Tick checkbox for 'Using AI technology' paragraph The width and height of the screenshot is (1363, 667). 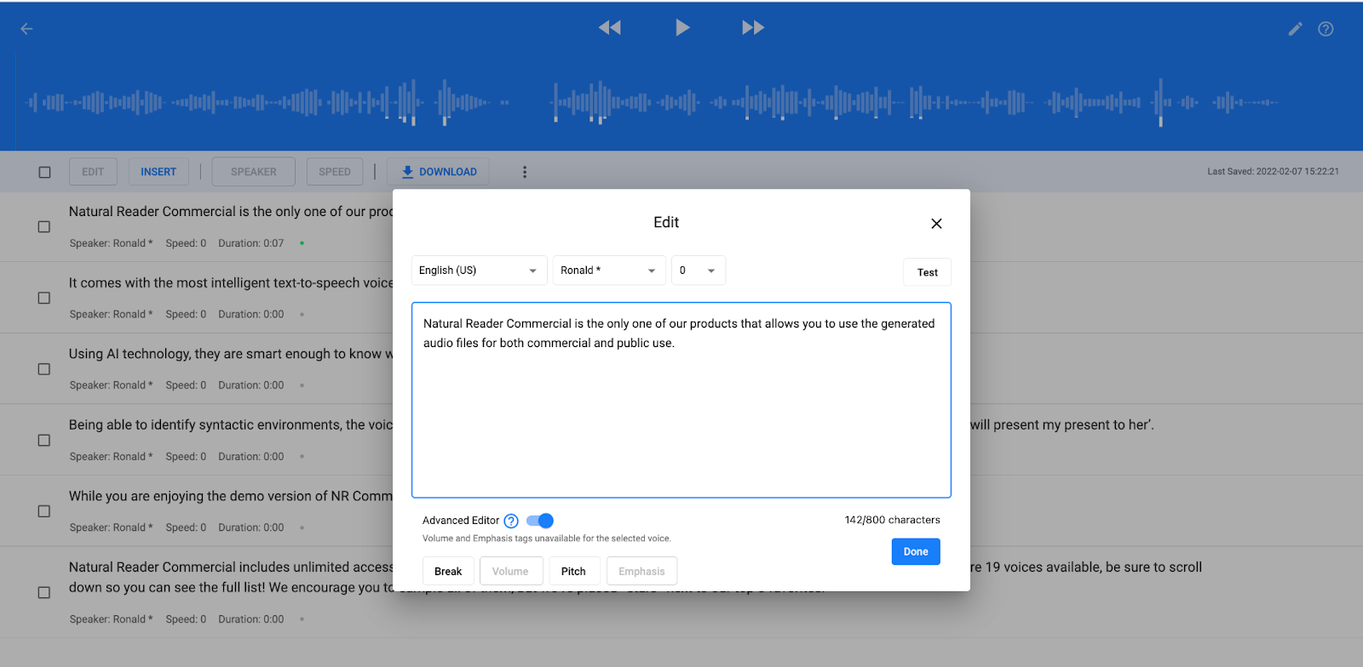[44, 369]
